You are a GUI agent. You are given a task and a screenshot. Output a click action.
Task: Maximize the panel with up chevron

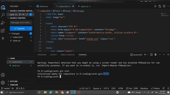click(x=164, y=55)
